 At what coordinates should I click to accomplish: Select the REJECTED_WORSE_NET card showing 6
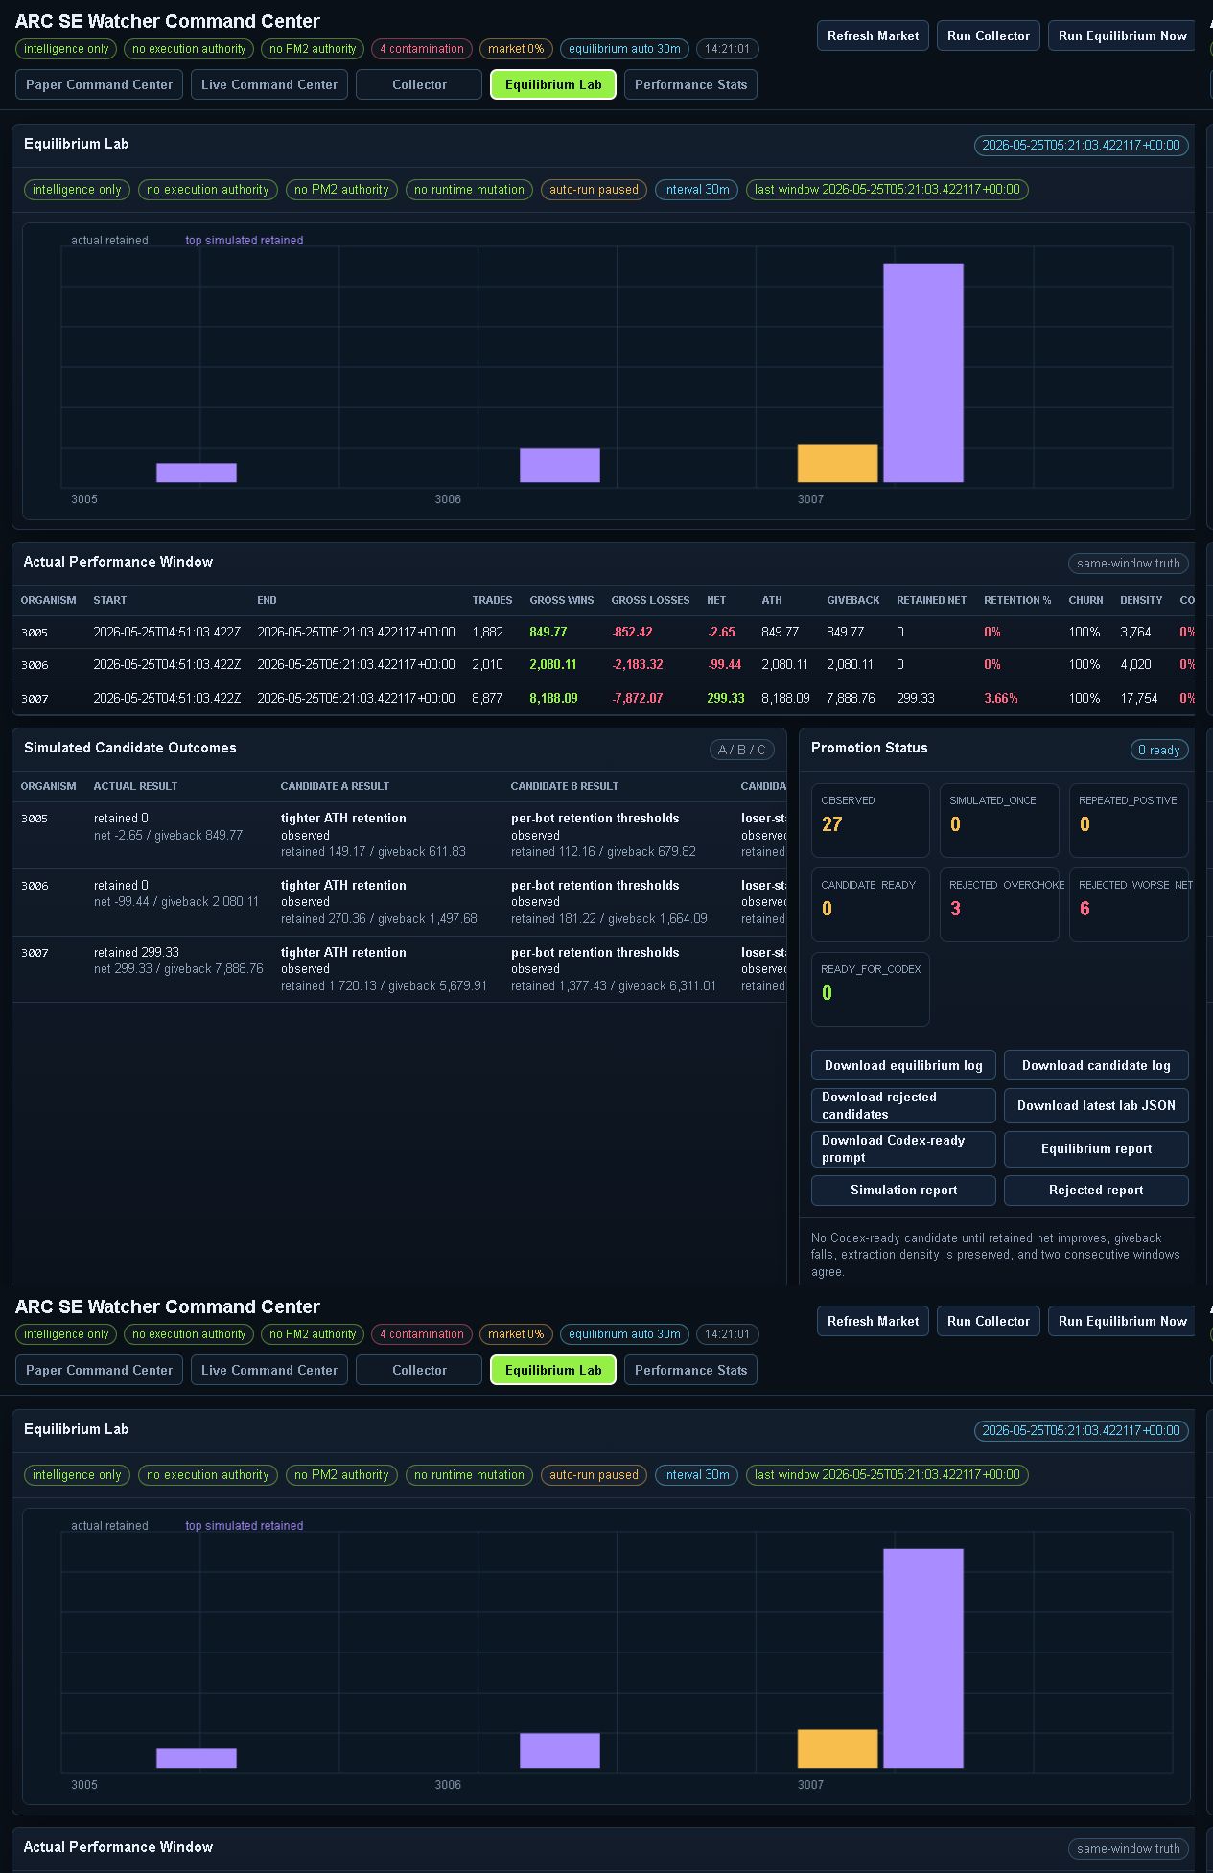[1129, 904]
